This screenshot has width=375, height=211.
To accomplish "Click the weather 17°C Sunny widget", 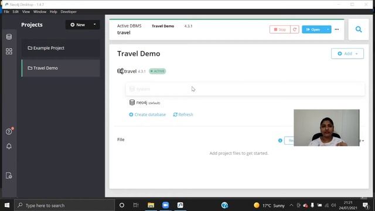I will pyautogui.click(x=270, y=205).
